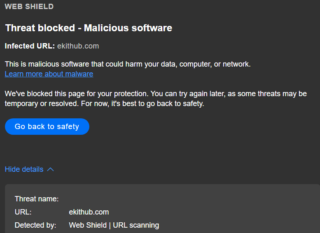Open the Learn more about malware link
This screenshot has height=233, width=320.
coord(49,74)
